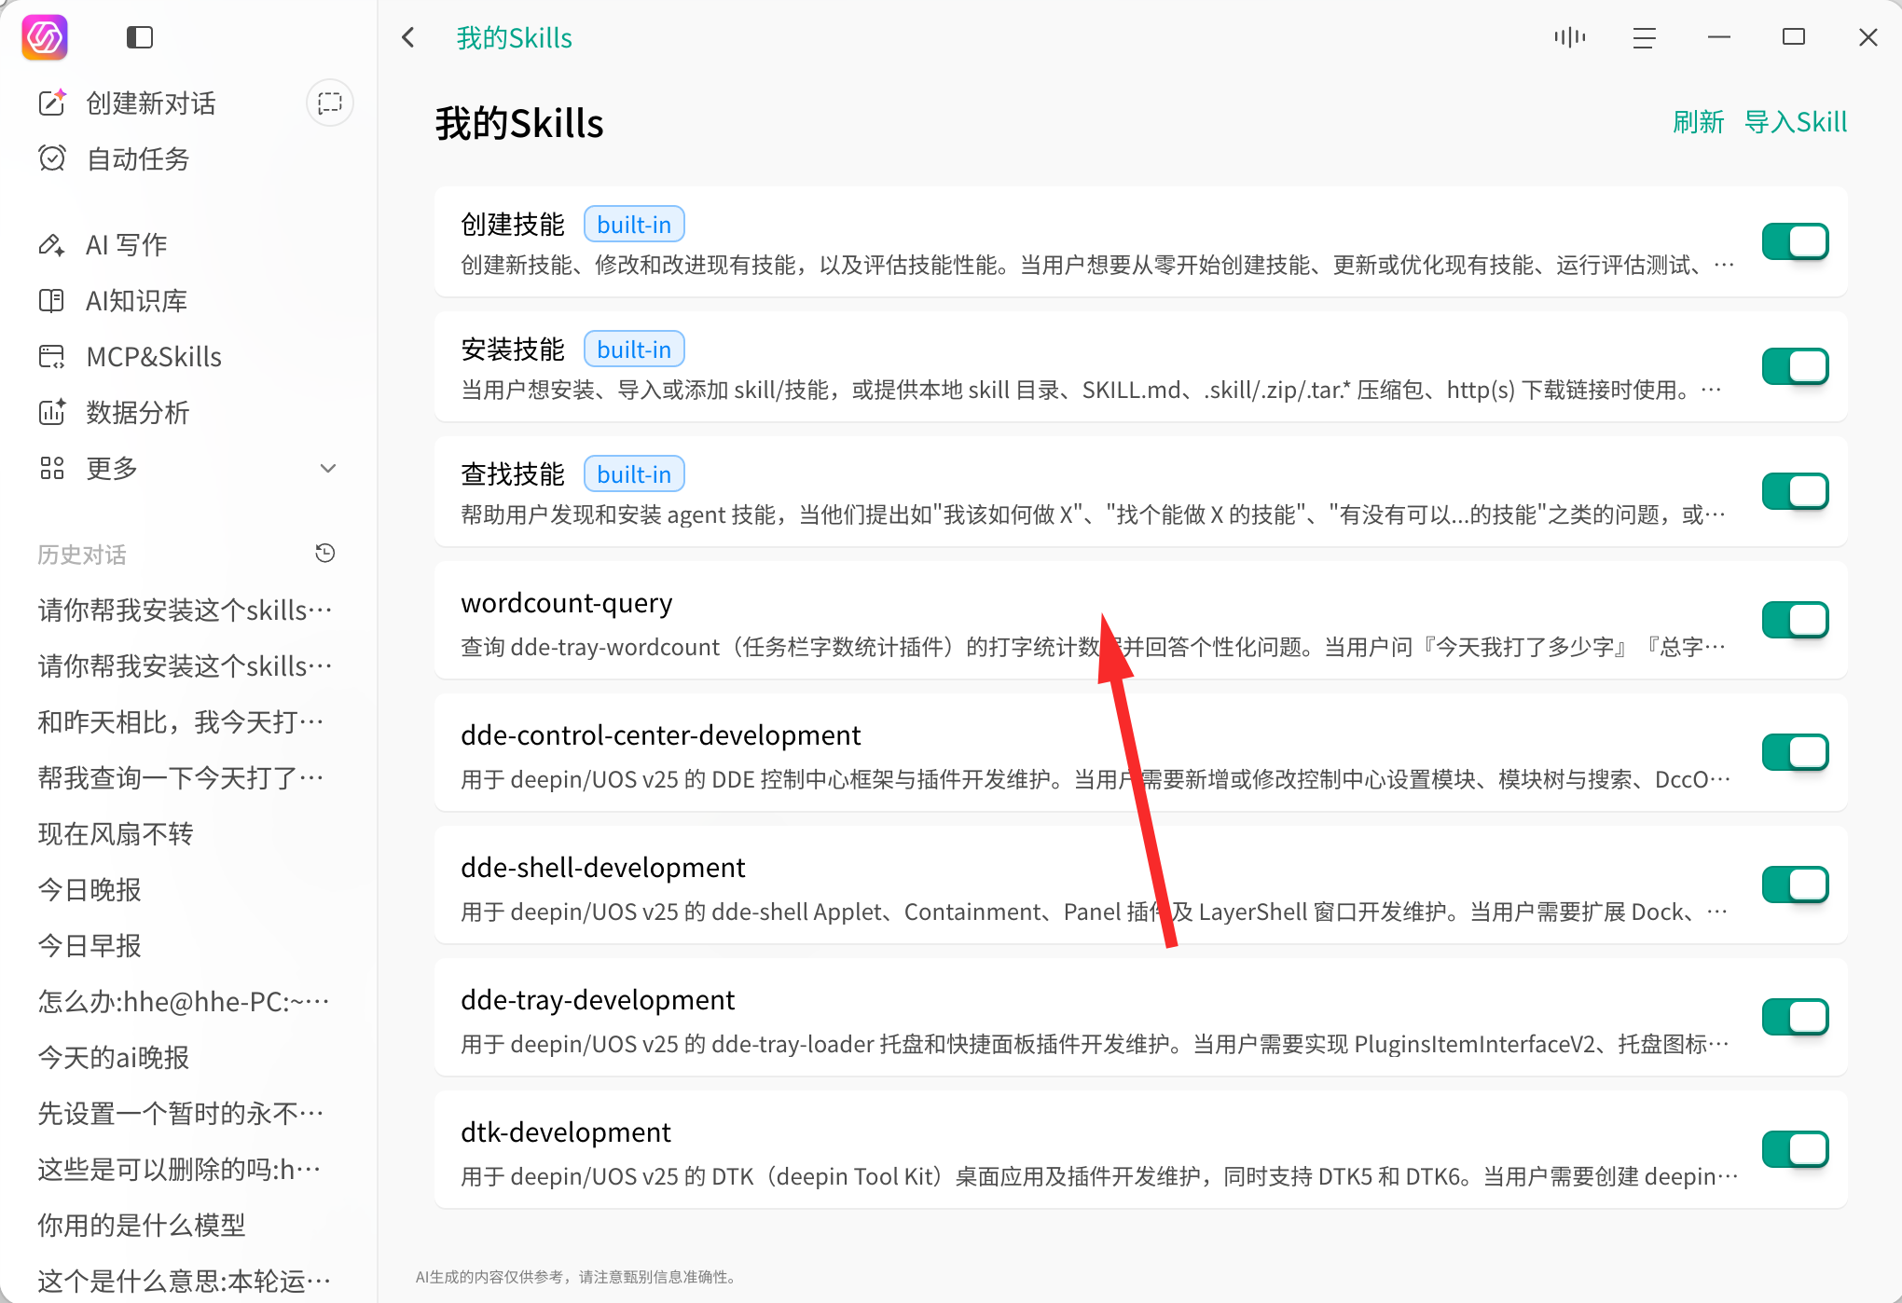
Task: Open history chat 现在风扇不转
Action: [116, 833]
